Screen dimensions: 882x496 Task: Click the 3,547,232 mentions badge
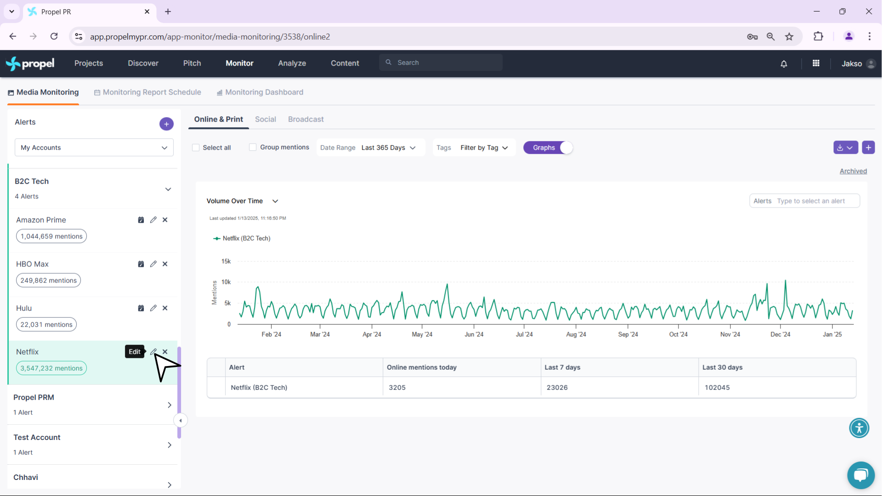pos(51,368)
